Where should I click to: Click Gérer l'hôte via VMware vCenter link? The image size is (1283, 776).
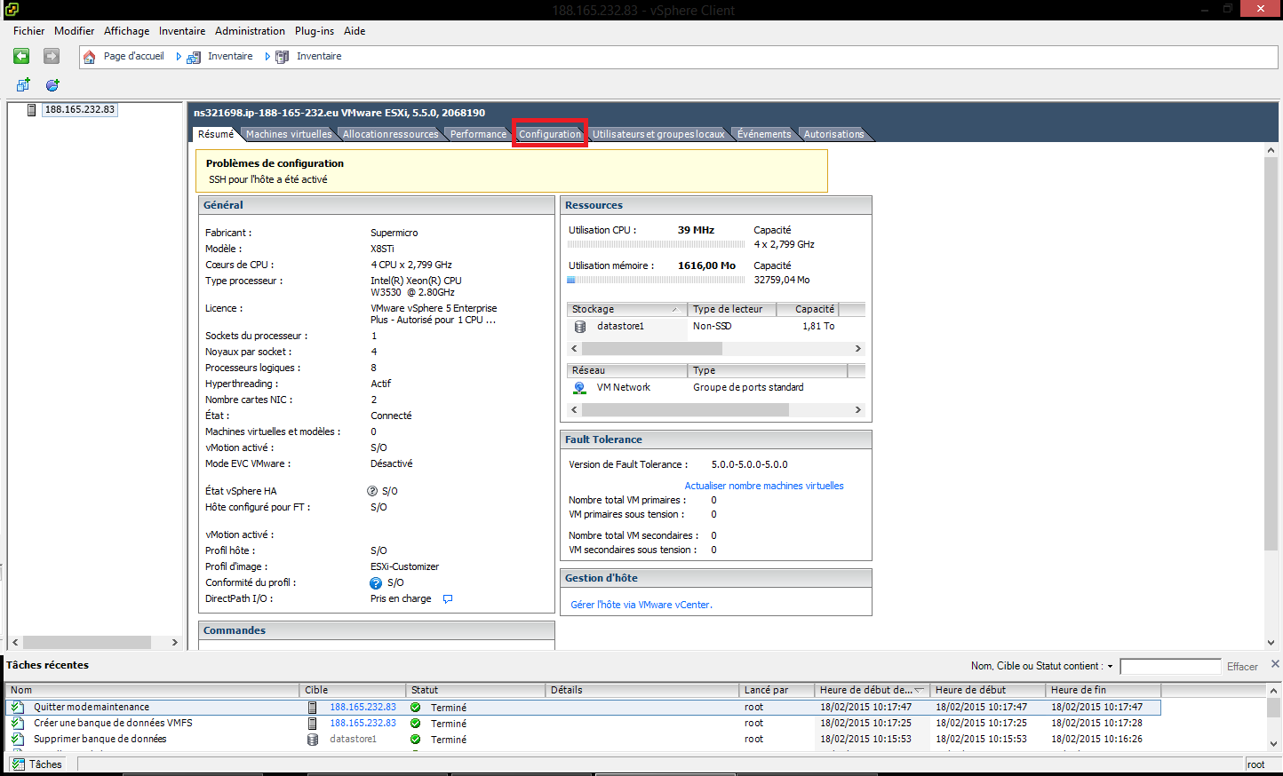[641, 605]
